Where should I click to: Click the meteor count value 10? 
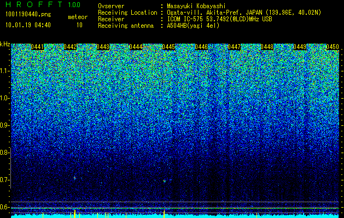(x=79, y=25)
